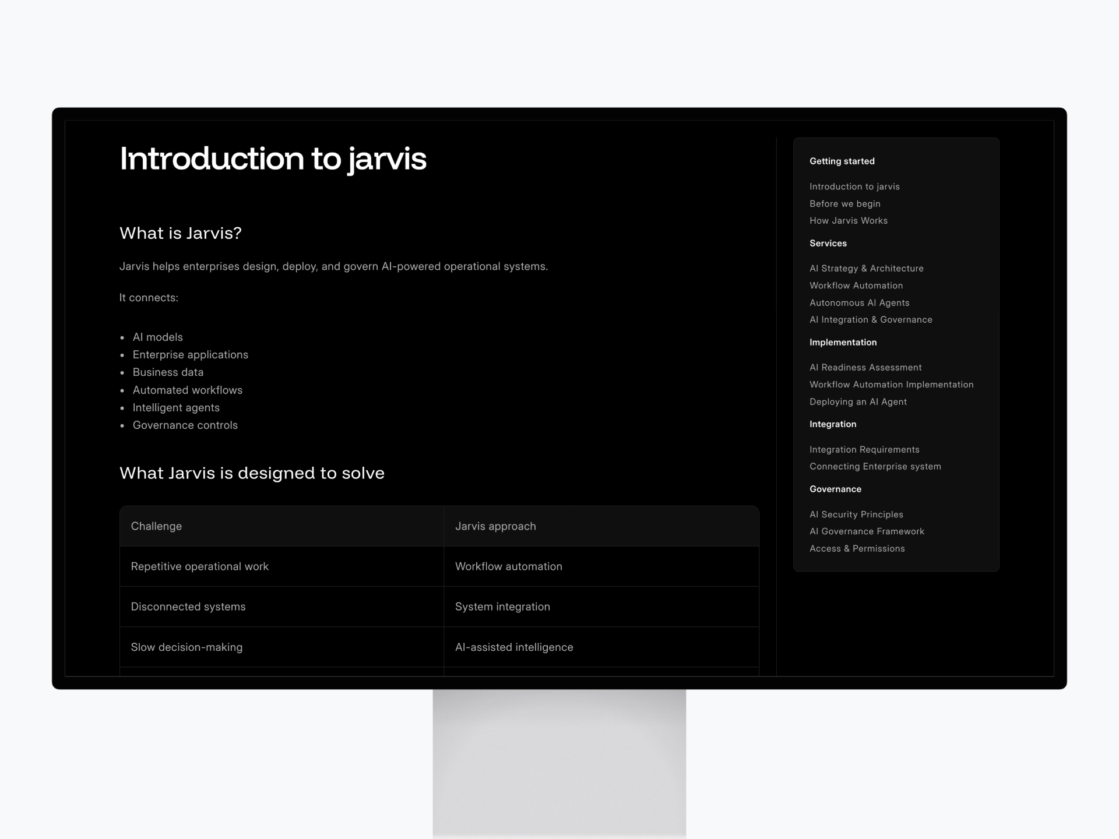Click the Jarvis helps enterprises paragraph
The width and height of the screenshot is (1119, 839).
click(x=333, y=267)
